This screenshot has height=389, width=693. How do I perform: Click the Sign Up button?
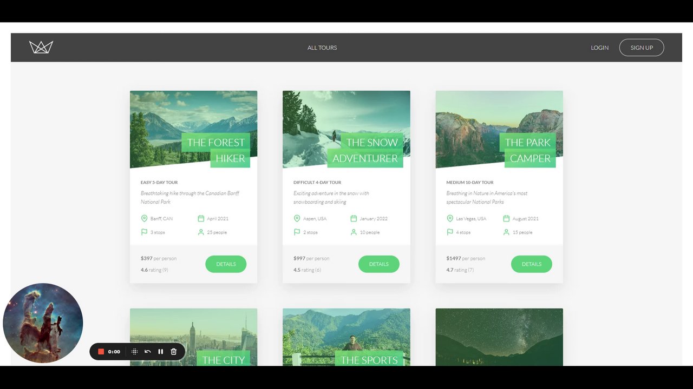[642, 48]
